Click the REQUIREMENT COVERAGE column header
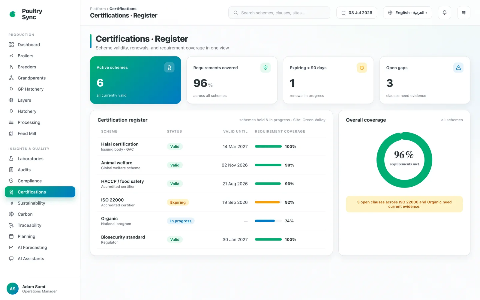Image resolution: width=480 pixels, height=300 pixels. 280,131
